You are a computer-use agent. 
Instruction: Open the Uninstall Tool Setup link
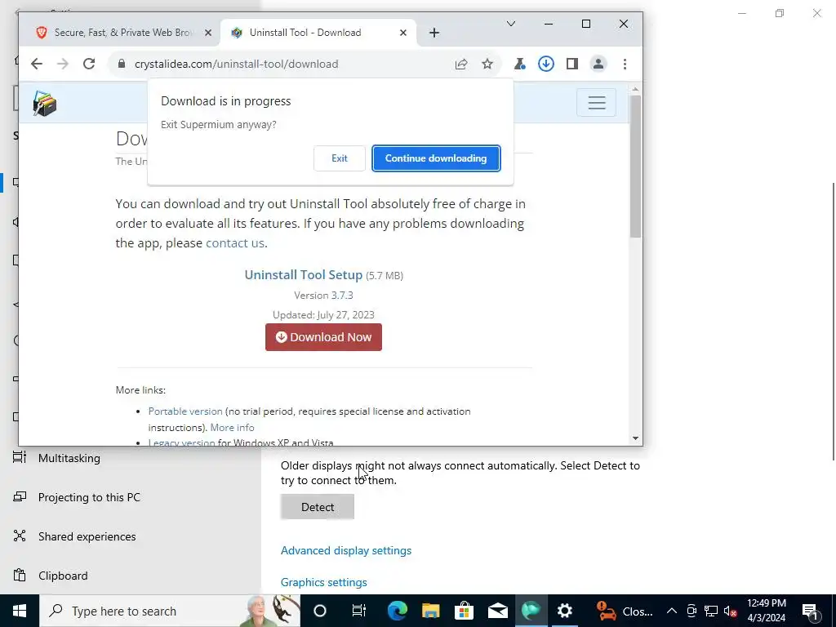click(304, 274)
